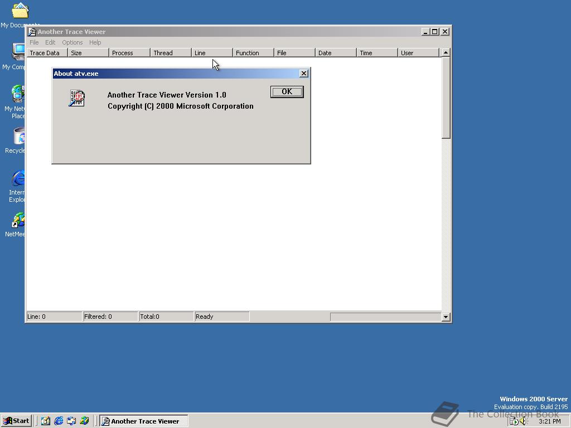Select the My Network Places desktop icon

point(15,102)
